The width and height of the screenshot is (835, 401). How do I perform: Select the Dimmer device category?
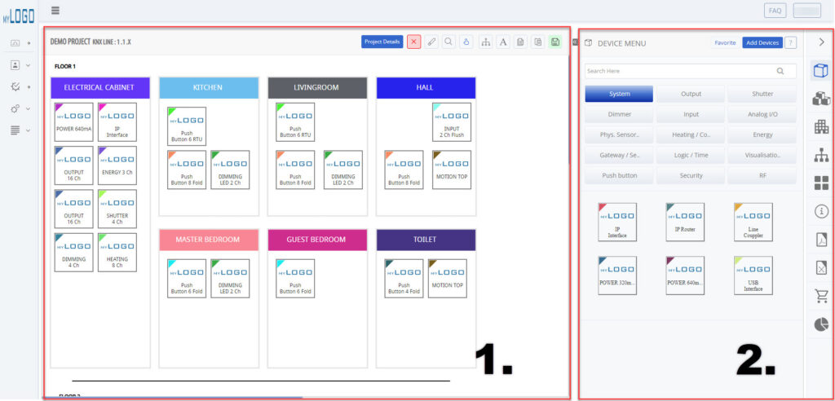(619, 114)
